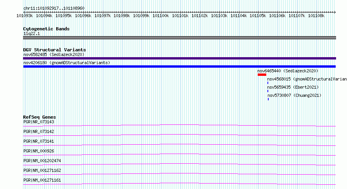Open transcript PGR|NM_000926 label

point(39,151)
